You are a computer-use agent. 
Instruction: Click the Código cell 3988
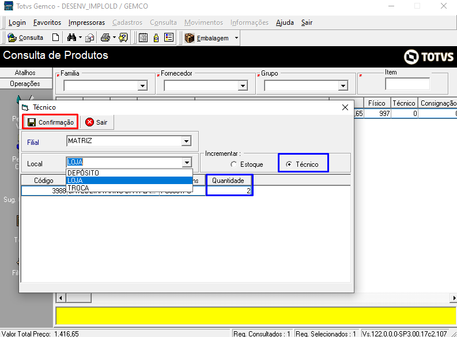point(44,190)
